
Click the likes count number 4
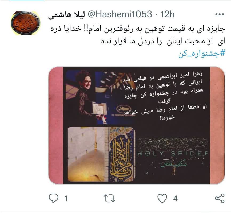pyautogui.click(x=175, y=199)
